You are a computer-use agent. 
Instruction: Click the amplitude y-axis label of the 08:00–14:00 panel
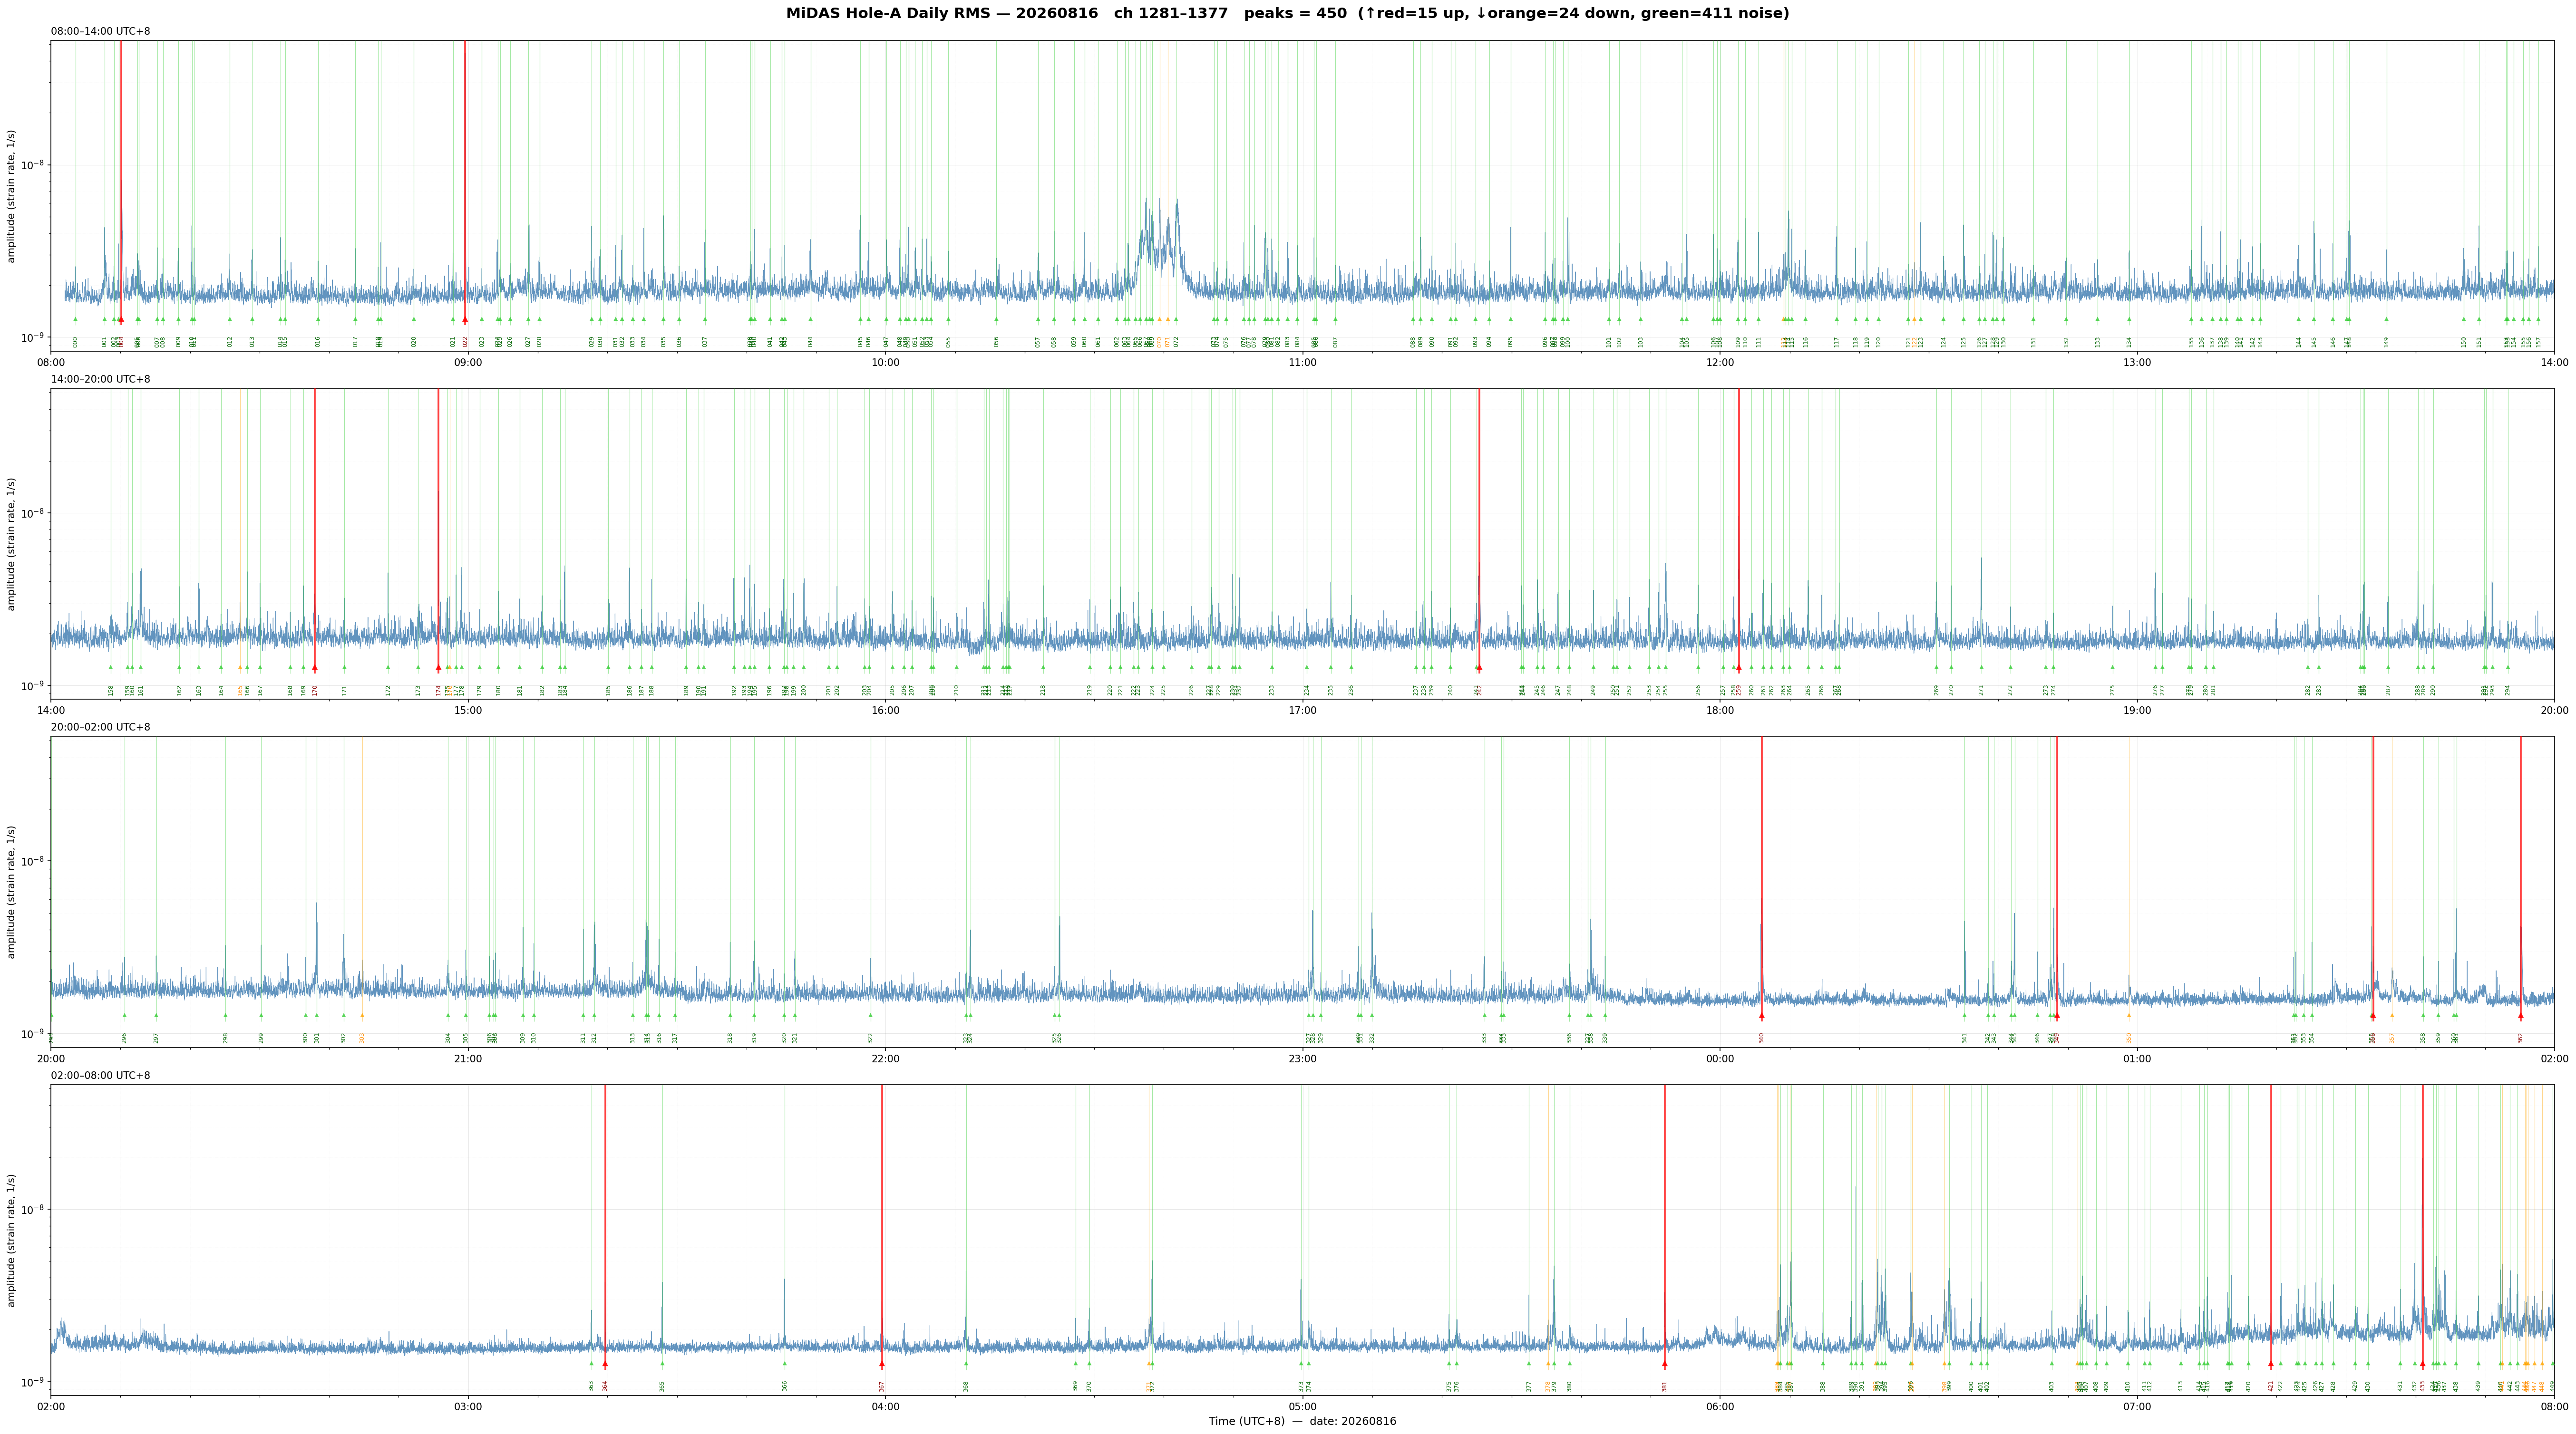point(12,196)
